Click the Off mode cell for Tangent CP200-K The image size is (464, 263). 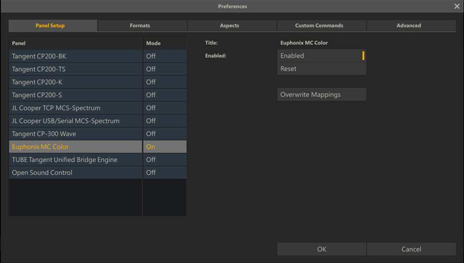tap(164, 82)
